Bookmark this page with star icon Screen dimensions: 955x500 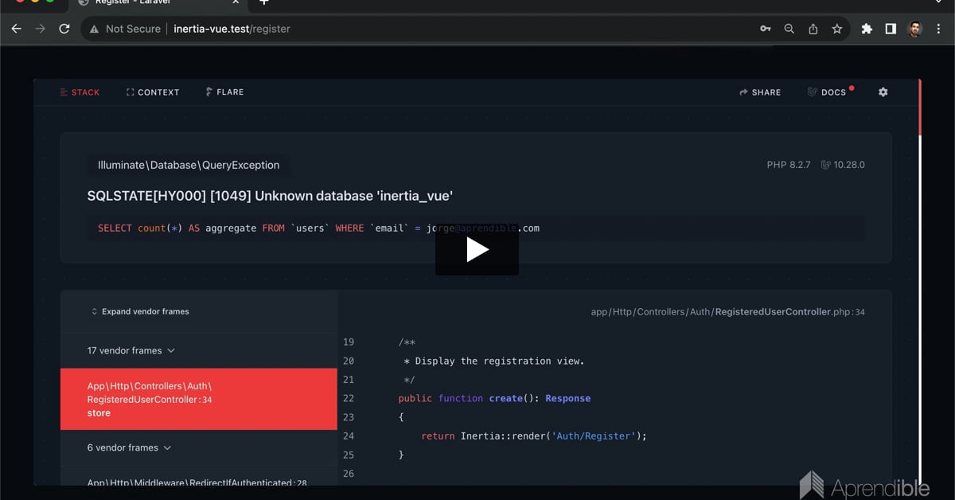tap(836, 29)
